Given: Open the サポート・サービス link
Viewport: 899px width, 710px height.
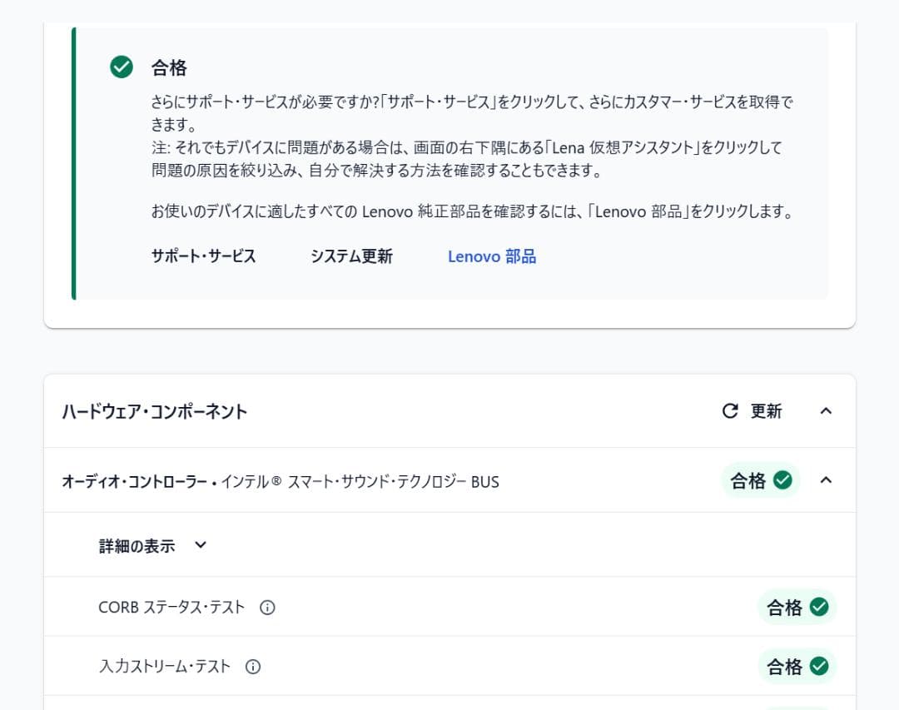Looking at the screenshot, I should [203, 256].
